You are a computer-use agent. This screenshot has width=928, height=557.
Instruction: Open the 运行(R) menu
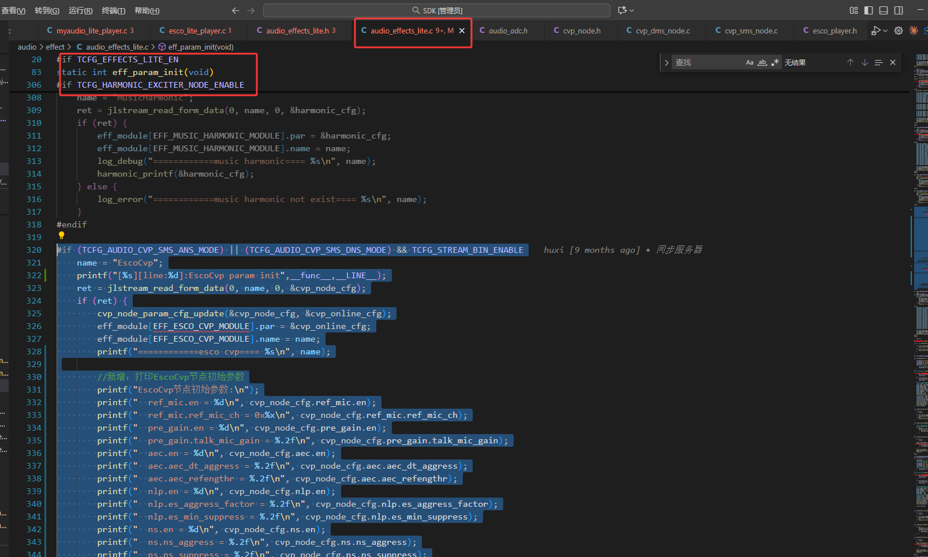click(x=80, y=10)
